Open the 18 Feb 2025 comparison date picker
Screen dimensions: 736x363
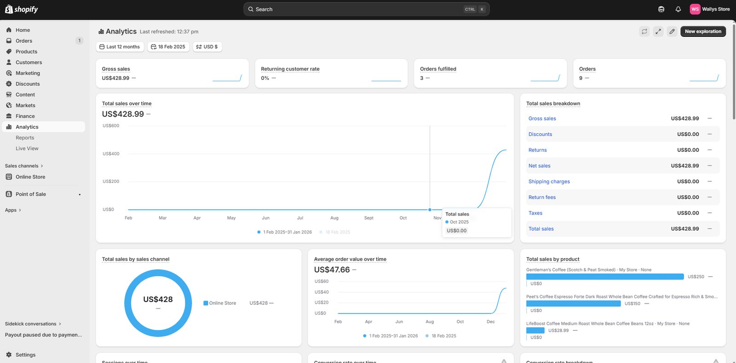coord(168,47)
